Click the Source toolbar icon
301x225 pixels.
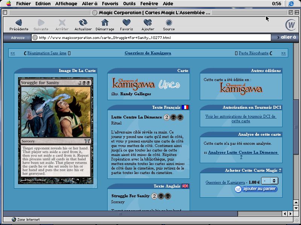pyautogui.click(x=169, y=23)
